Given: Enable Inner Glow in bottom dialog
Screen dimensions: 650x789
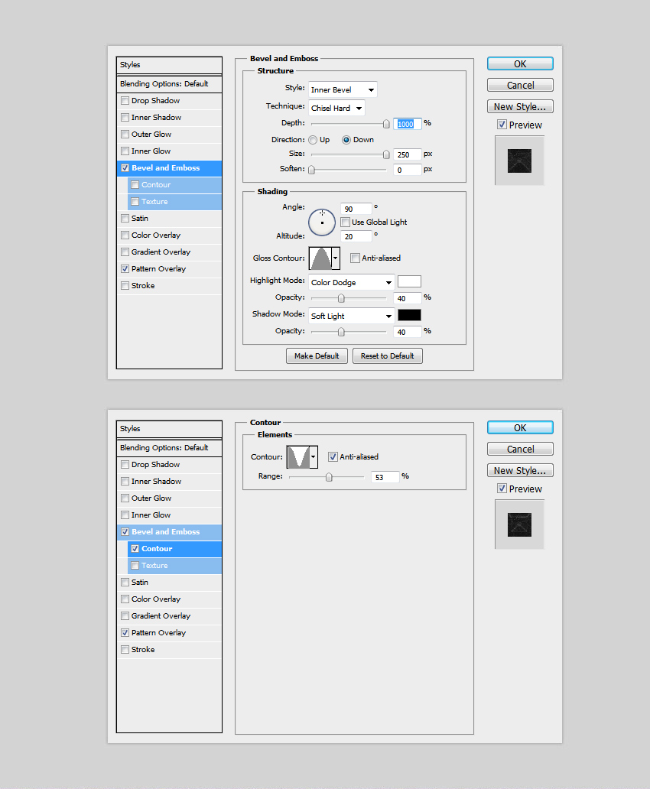Looking at the screenshot, I should point(125,515).
